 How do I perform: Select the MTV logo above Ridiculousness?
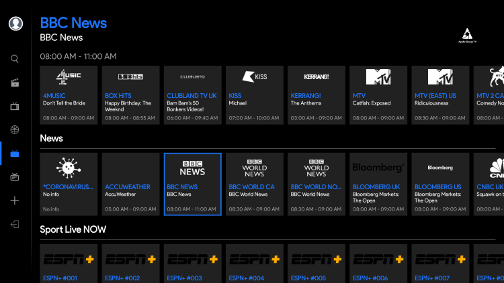(x=440, y=77)
